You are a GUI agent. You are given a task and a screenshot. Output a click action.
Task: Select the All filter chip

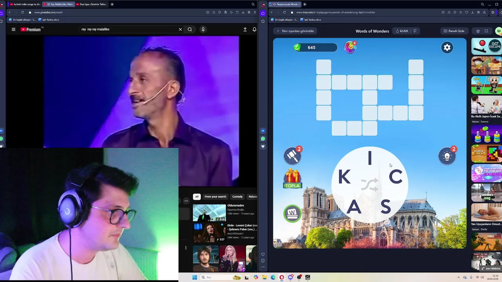[197, 197]
